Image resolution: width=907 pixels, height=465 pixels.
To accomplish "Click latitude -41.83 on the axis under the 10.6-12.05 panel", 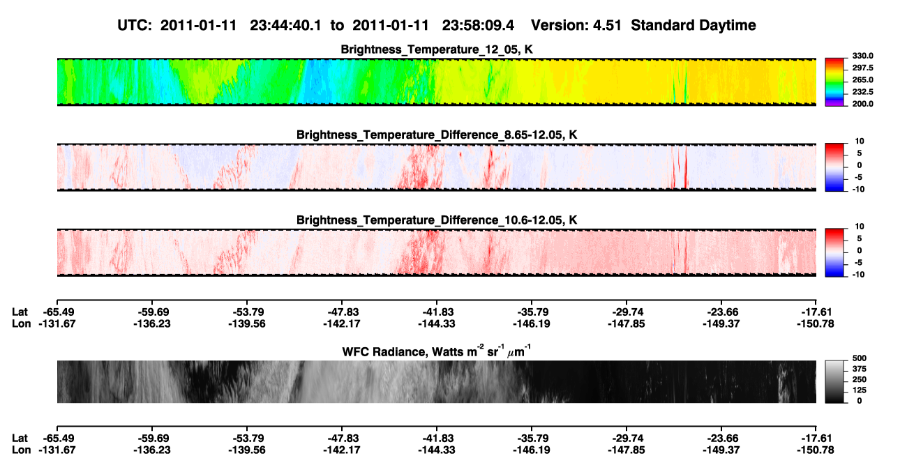I will tap(437, 312).
